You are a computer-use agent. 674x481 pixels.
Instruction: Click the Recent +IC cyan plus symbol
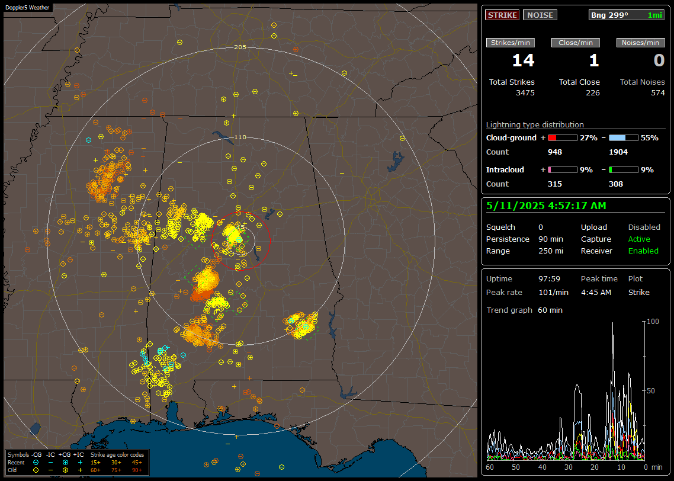81,463
